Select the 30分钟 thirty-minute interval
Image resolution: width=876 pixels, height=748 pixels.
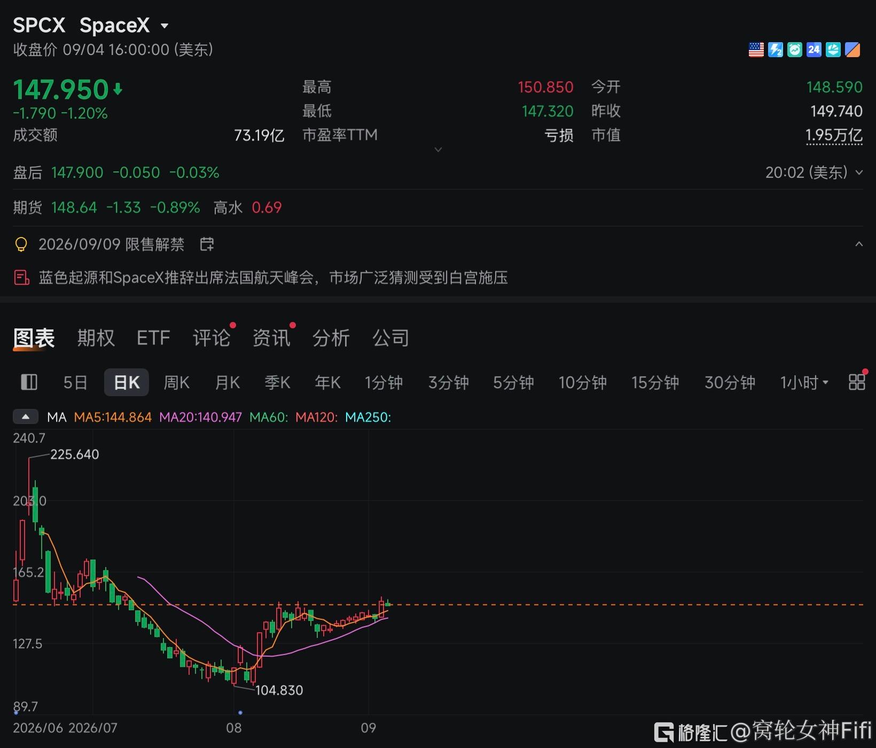point(730,382)
